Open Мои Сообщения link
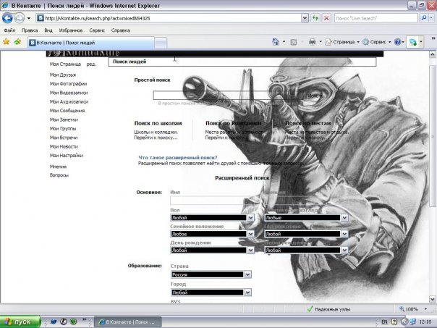Screen dimensions: 437x328 [67, 111]
